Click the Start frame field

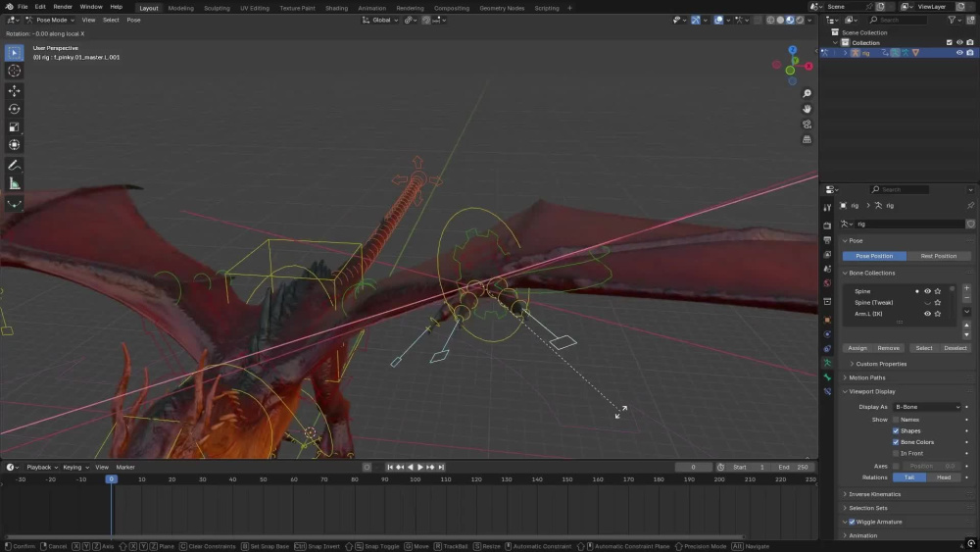click(x=749, y=467)
